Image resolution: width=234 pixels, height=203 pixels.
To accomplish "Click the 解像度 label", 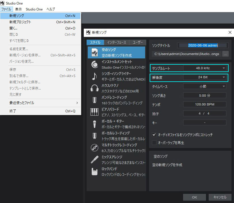I will coord(157,77).
